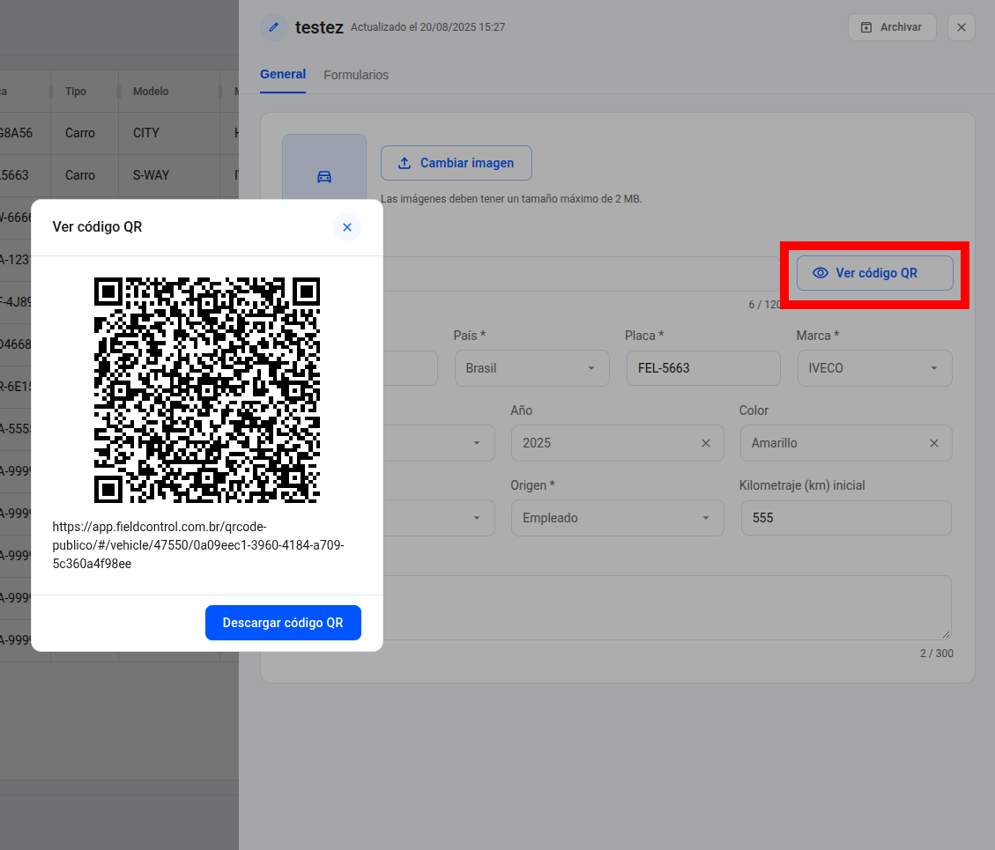Click the Color field showing Amarillo
Screen dimensions: 995x850
click(x=846, y=443)
